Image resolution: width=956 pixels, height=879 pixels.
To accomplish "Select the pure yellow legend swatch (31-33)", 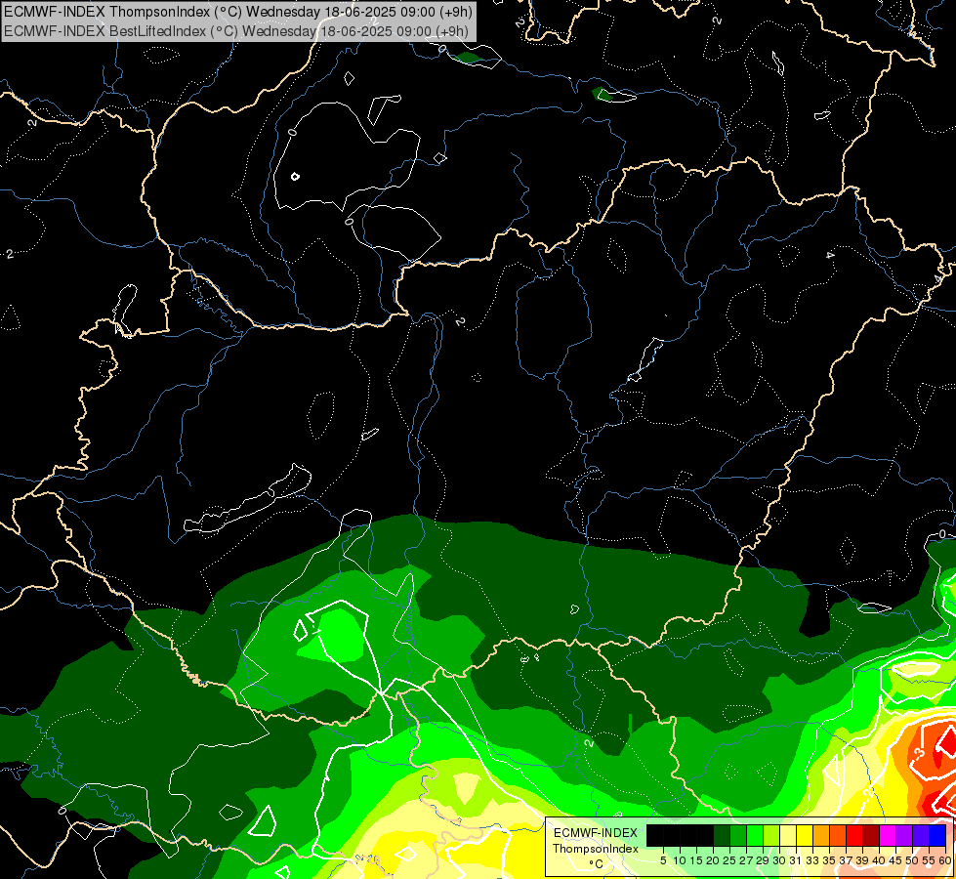I will pyautogui.click(x=805, y=836).
